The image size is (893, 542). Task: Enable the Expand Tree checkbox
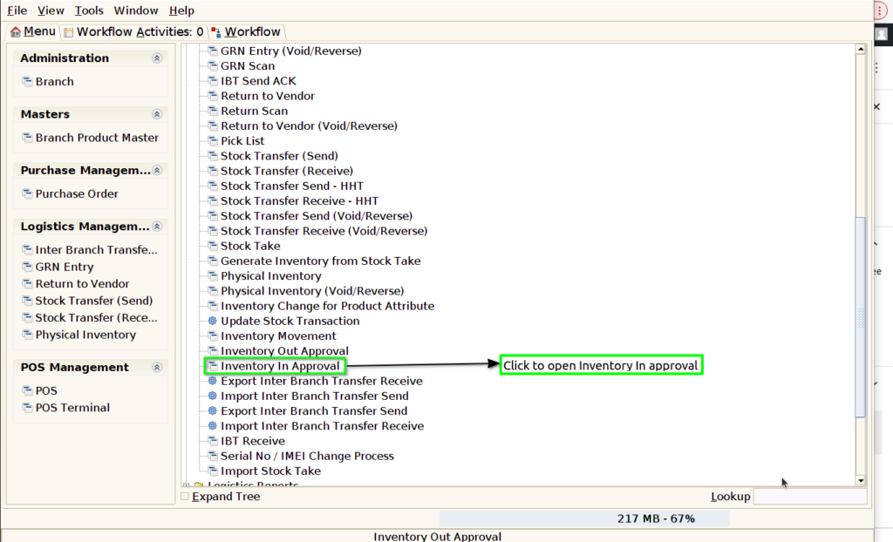(185, 497)
